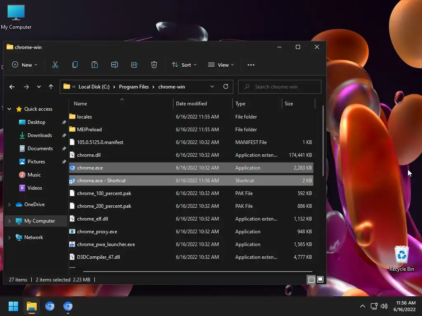
Task: Collapse the Quick access tree
Action: [x=9, y=109]
